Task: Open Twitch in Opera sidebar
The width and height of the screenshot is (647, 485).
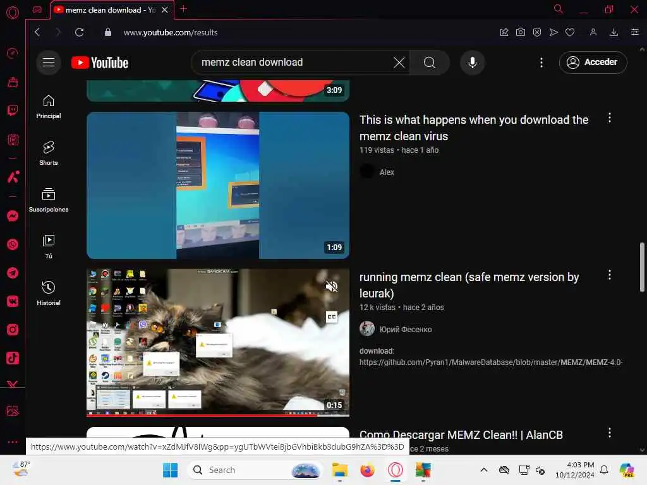Action: coord(13,111)
